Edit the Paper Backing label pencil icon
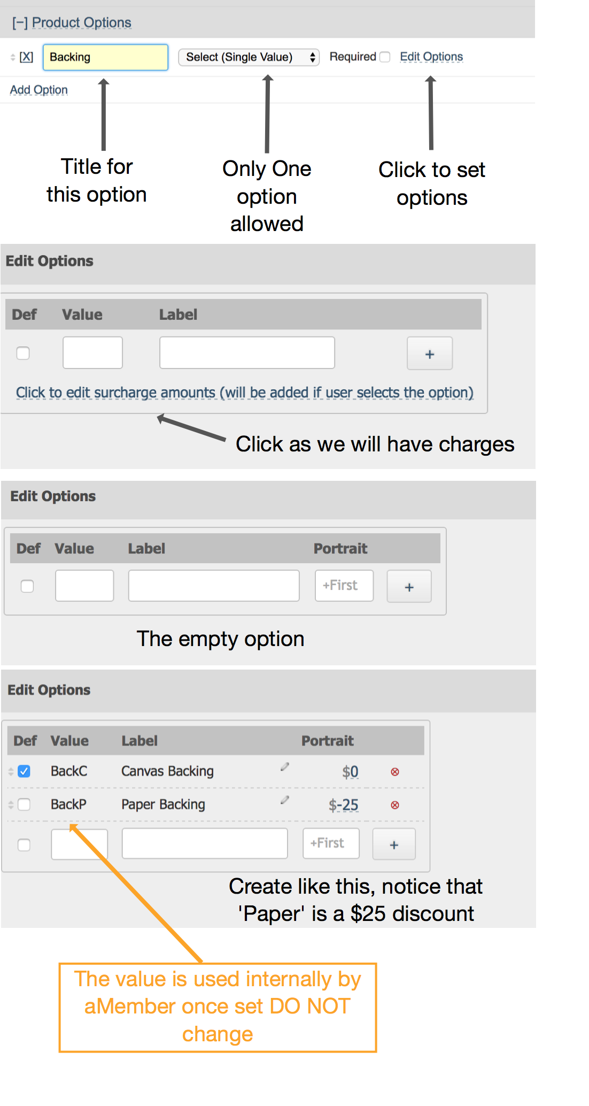This screenshot has width=589, height=1106. 285,800
